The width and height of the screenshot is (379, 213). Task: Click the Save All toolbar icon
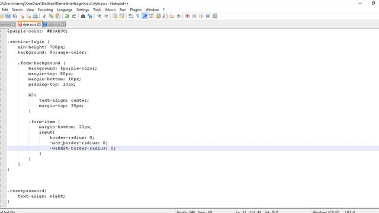coord(15,16)
